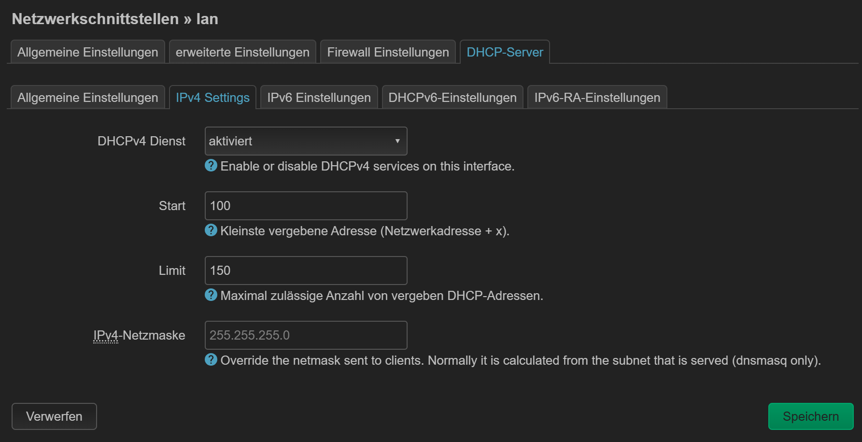Switch to IPv6 Einstellungen sub-tab
The height and width of the screenshot is (442, 862).
pos(319,98)
